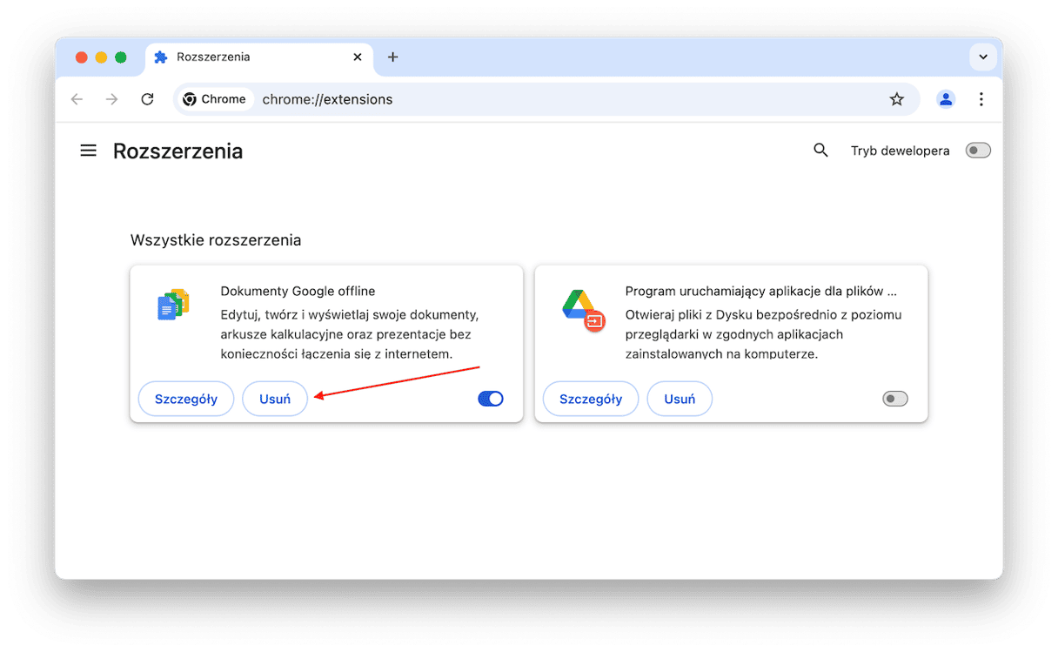Click Usuń for Program uruchamiający aplikacje
This screenshot has height=652, width=1058.
tap(680, 399)
